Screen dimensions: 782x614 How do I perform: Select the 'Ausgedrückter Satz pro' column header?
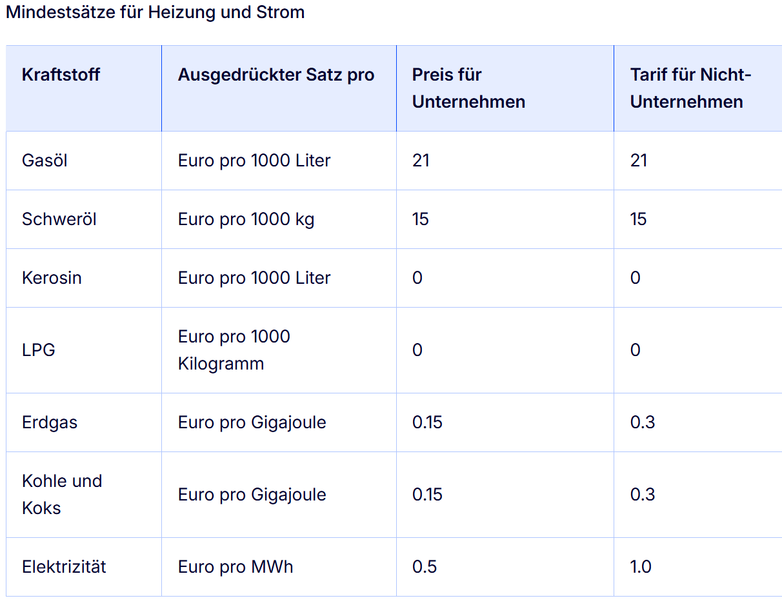point(276,75)
